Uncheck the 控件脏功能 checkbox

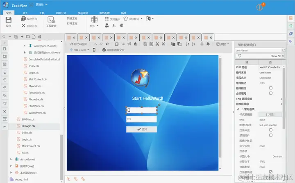coord(271,172)
